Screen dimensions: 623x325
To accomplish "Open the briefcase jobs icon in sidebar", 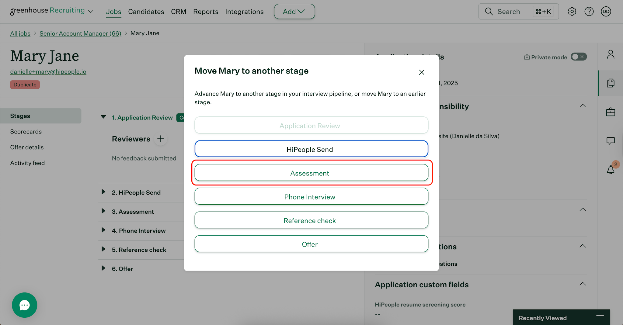I will 611,112.
